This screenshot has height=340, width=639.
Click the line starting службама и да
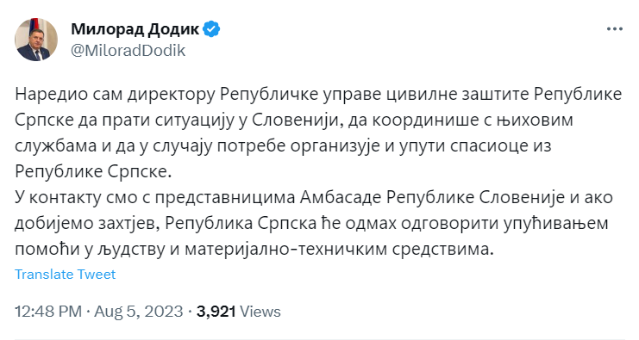(283, 146)
